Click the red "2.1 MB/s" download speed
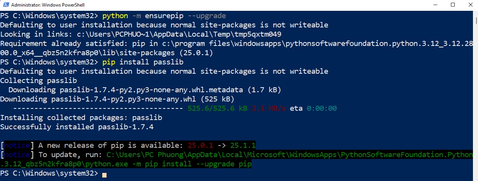The width and height of the screenshot is (478, 181). click(269, 108)
